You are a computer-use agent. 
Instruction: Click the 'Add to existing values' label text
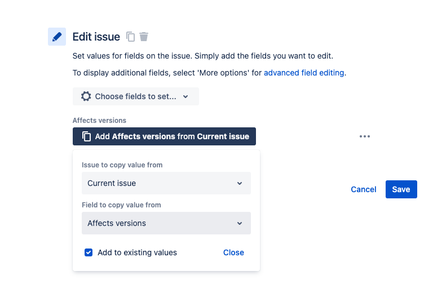(137, 252)
